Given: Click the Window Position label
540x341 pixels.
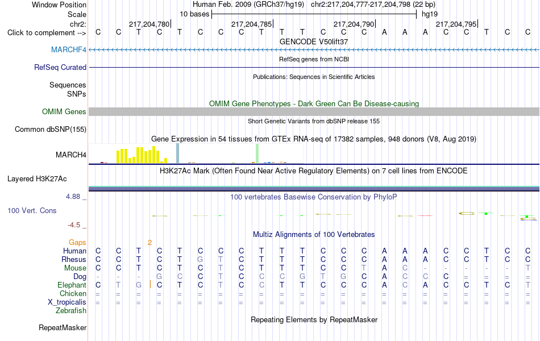Looking at the screenshot, I should coord(59,5).
